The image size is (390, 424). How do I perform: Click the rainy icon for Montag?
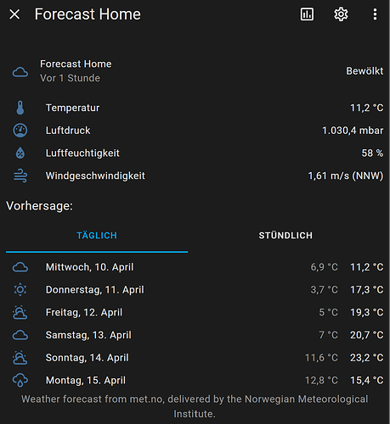[20, 380]
